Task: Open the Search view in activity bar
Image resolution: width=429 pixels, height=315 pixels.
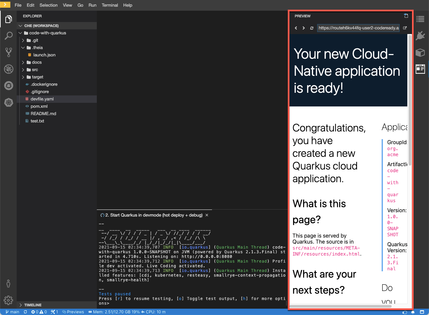Action: coord(8,36)
